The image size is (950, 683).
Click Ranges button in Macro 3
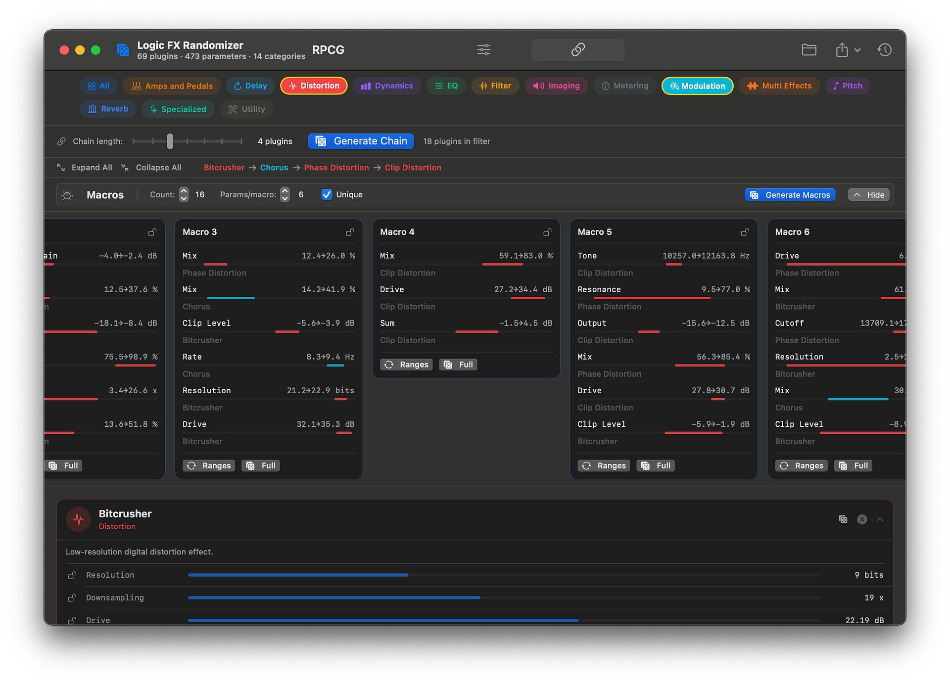pyautogui.click(x=209, y=465)
